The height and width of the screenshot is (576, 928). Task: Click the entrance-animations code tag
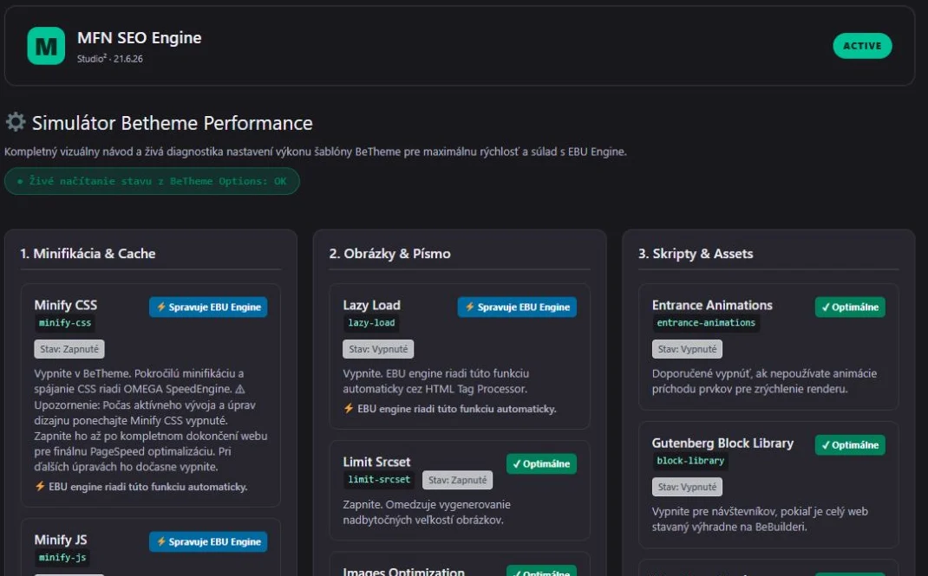pyautogui.click(x=706, y=322)
